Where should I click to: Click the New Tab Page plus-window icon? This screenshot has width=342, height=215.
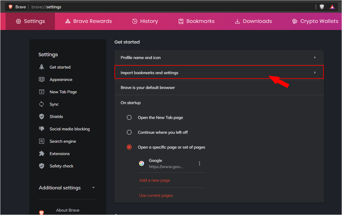point(42,92)
